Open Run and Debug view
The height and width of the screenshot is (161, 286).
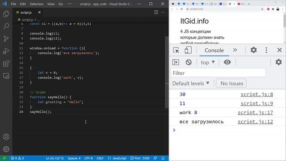click(x=6, y=51)
